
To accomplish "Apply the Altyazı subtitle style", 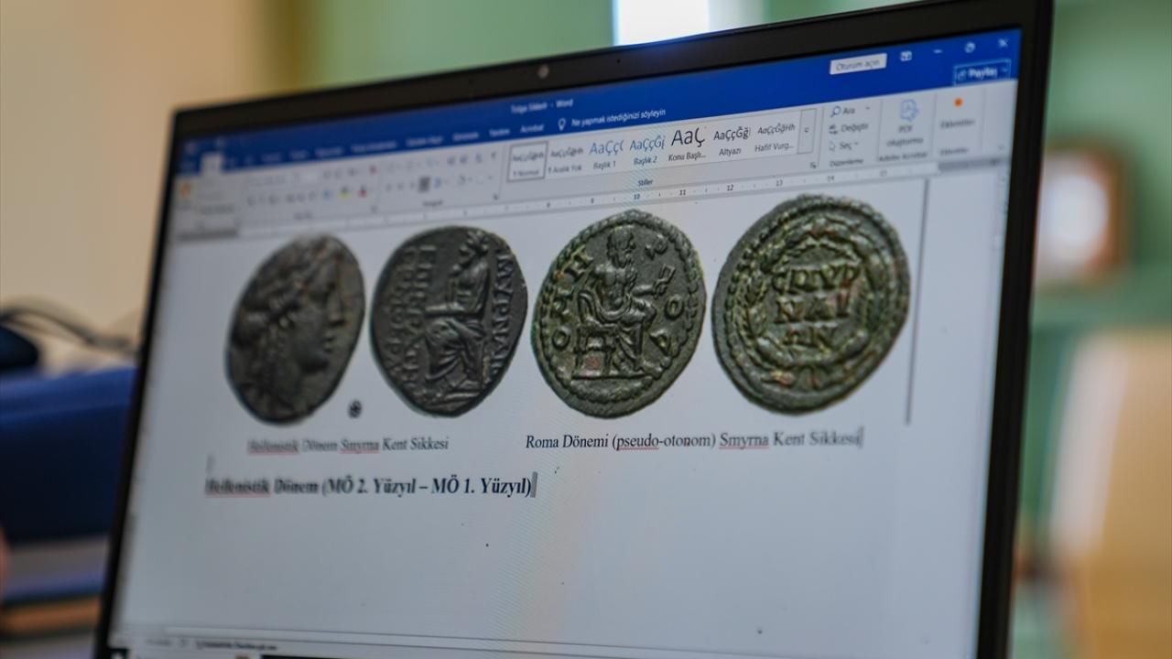I will 732,141.
